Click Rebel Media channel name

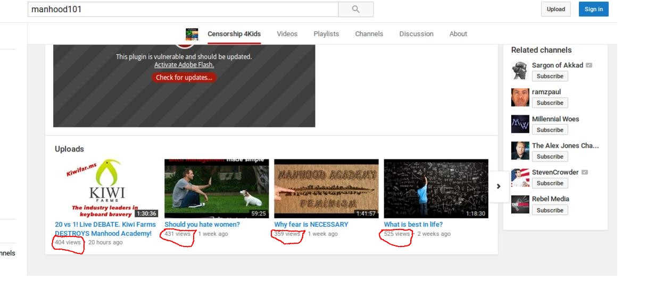[551, 199]
